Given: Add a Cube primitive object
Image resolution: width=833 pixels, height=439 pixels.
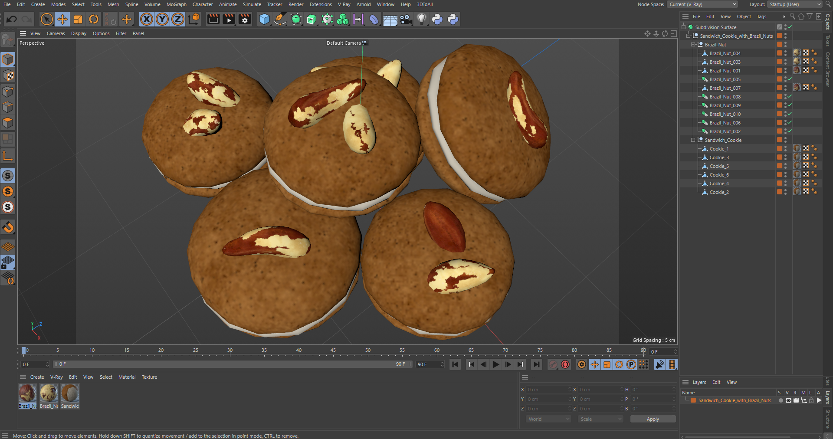Looking at the screenshot, I should [x=264, y=19].
